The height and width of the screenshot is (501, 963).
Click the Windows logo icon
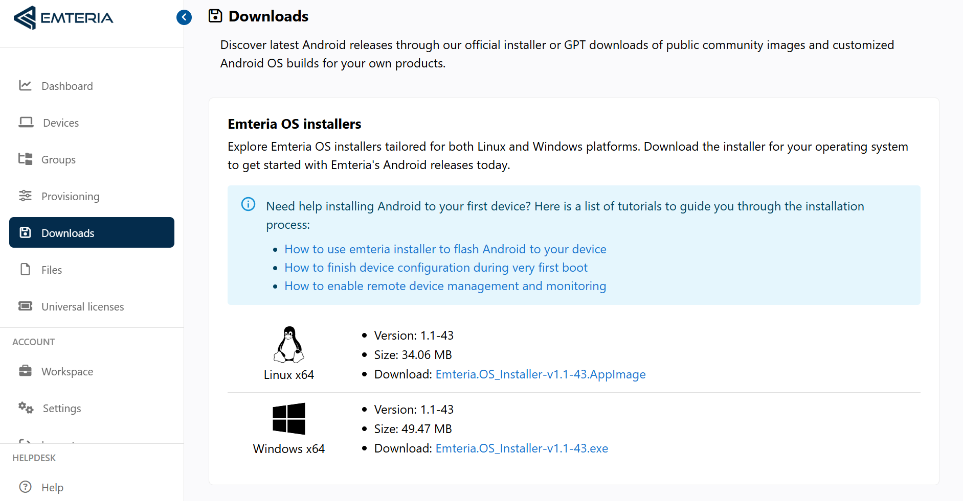(x=289, y=419)
